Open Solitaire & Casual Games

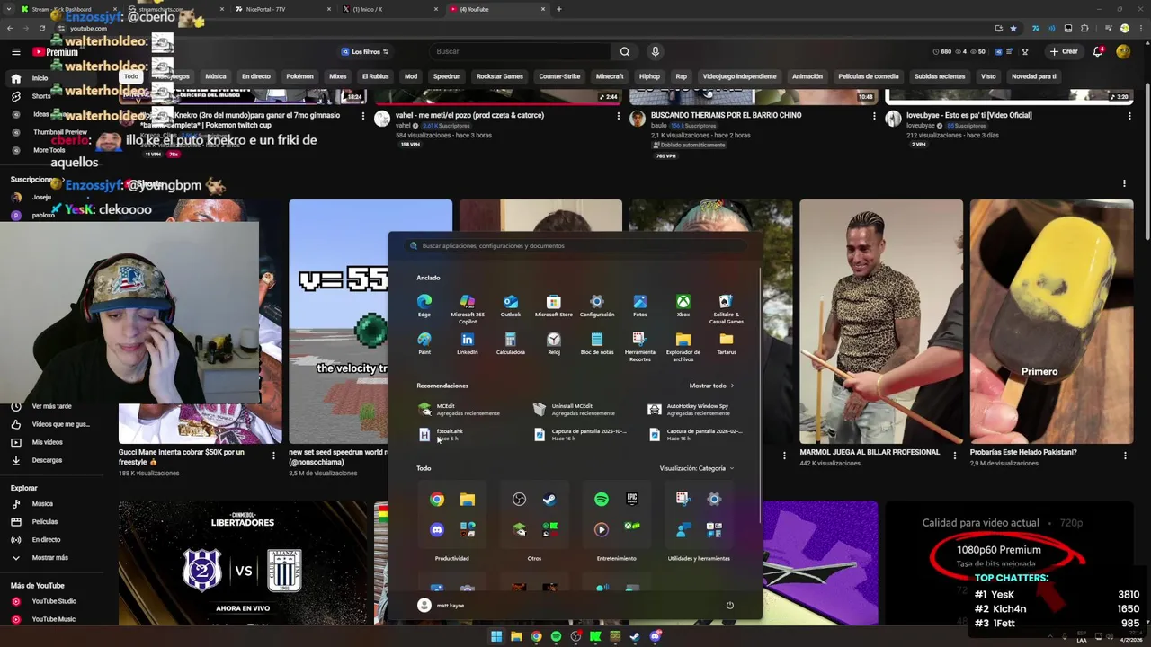point(727,308)
